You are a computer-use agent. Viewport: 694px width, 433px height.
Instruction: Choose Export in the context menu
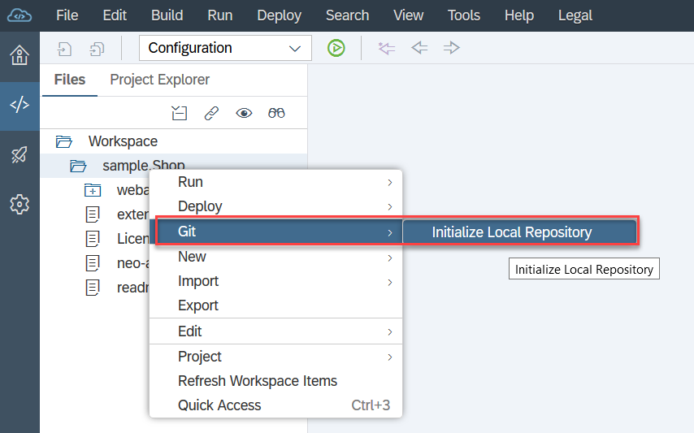point(275,305)
